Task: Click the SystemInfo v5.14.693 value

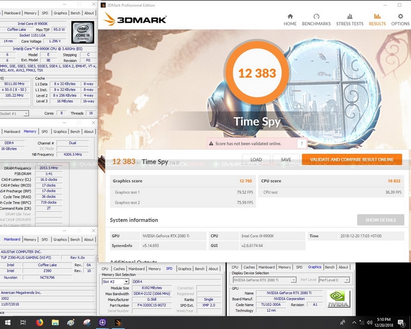Action: coord(173,246)
